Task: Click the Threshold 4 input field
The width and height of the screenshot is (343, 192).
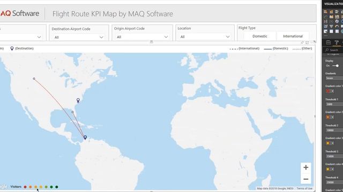Action: pos(334,182)
